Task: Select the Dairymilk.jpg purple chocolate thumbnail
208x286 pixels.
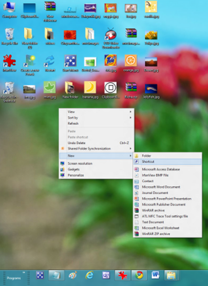Action: click(x=91, y=11)
